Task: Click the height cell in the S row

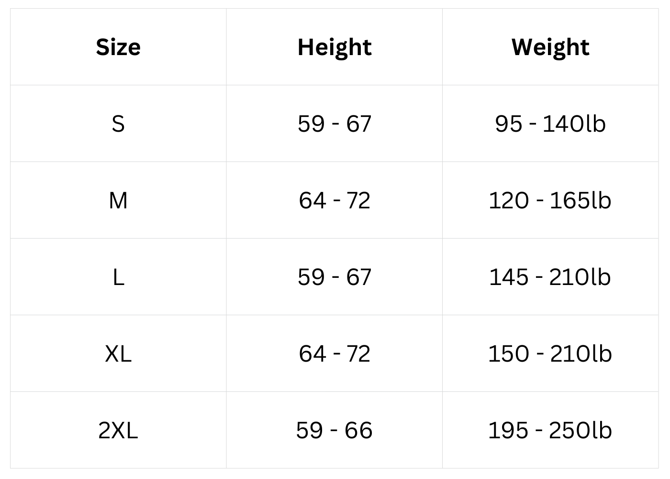Action: click(x=335, y=124)
